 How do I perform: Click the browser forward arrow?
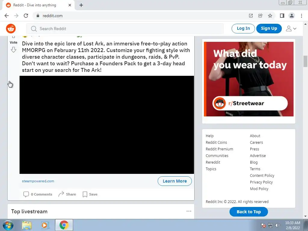point(16,16)
